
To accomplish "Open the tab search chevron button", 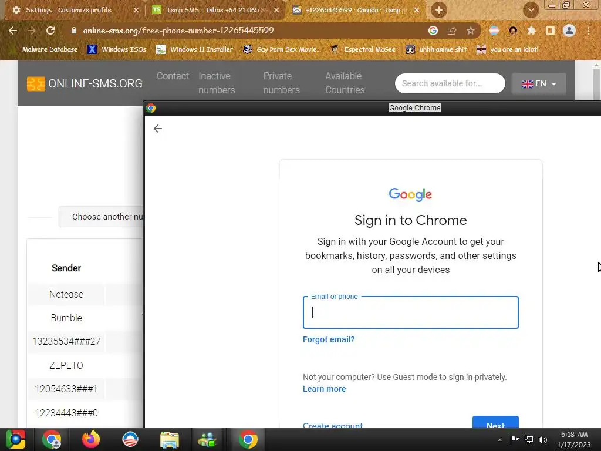I will [531, 10].
